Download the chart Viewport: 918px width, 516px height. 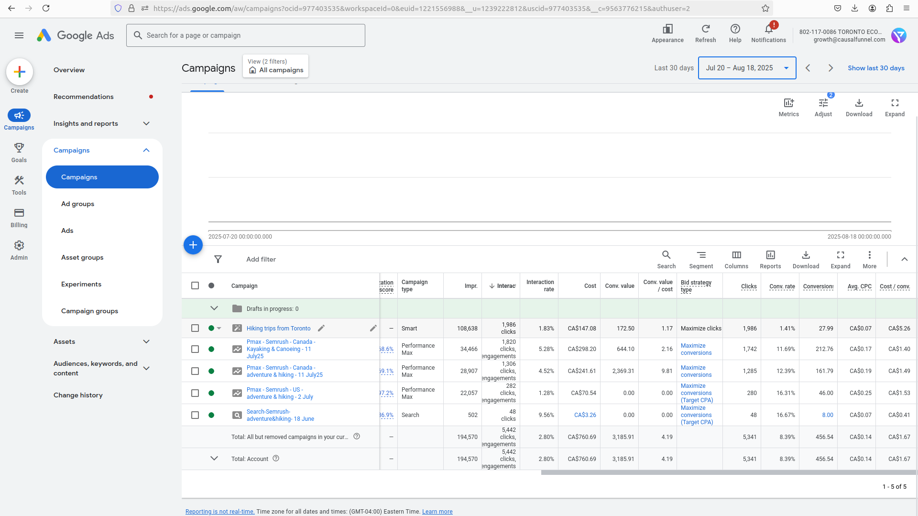point(859,107)
